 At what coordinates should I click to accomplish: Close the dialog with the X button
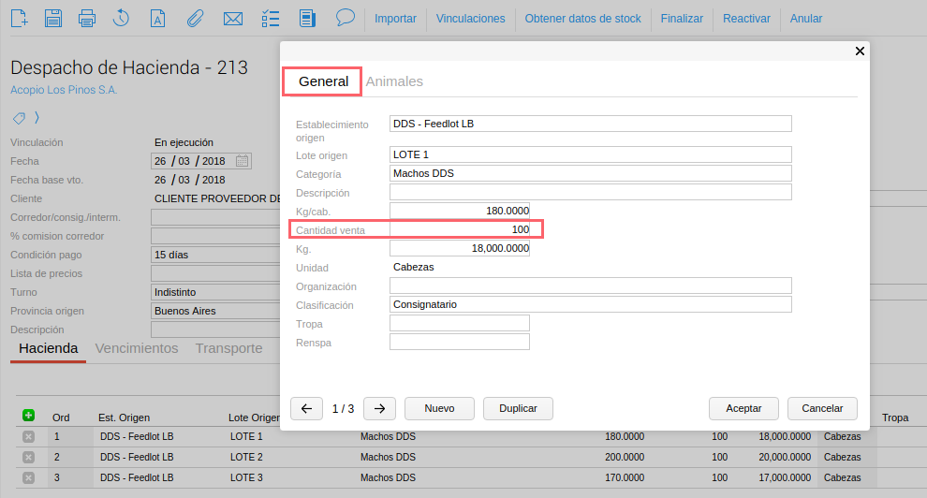click(x=860, y=51)
